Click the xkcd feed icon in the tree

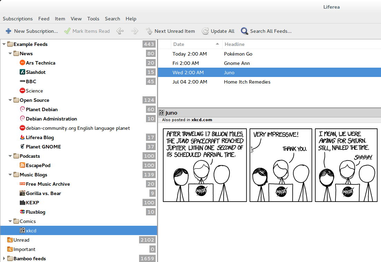22,230
